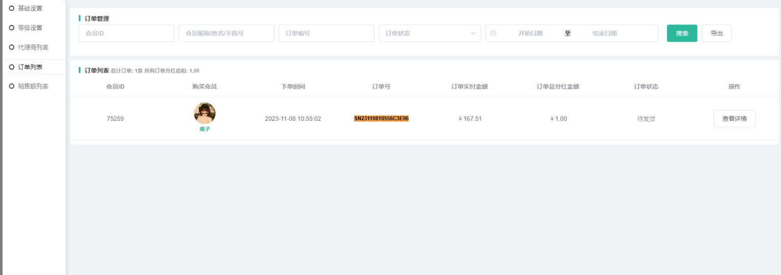Click the member name link 橘子

coord(205,129)
